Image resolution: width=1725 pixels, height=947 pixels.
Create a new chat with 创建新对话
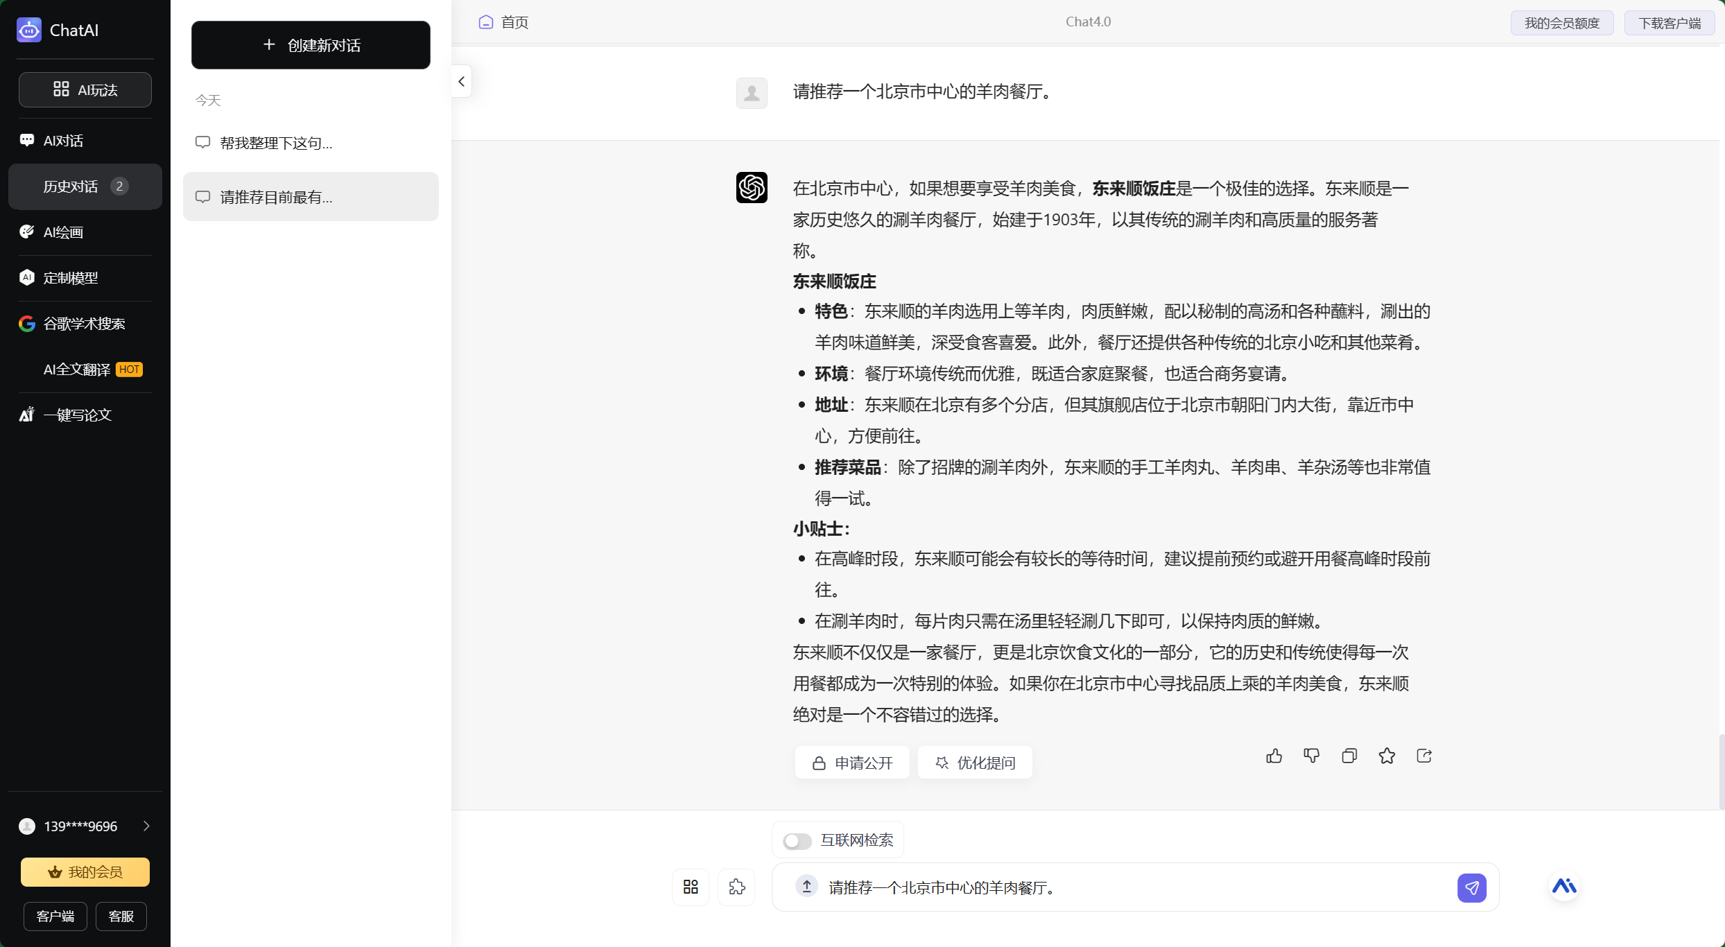pyautogui.click(x=311, y=45)
